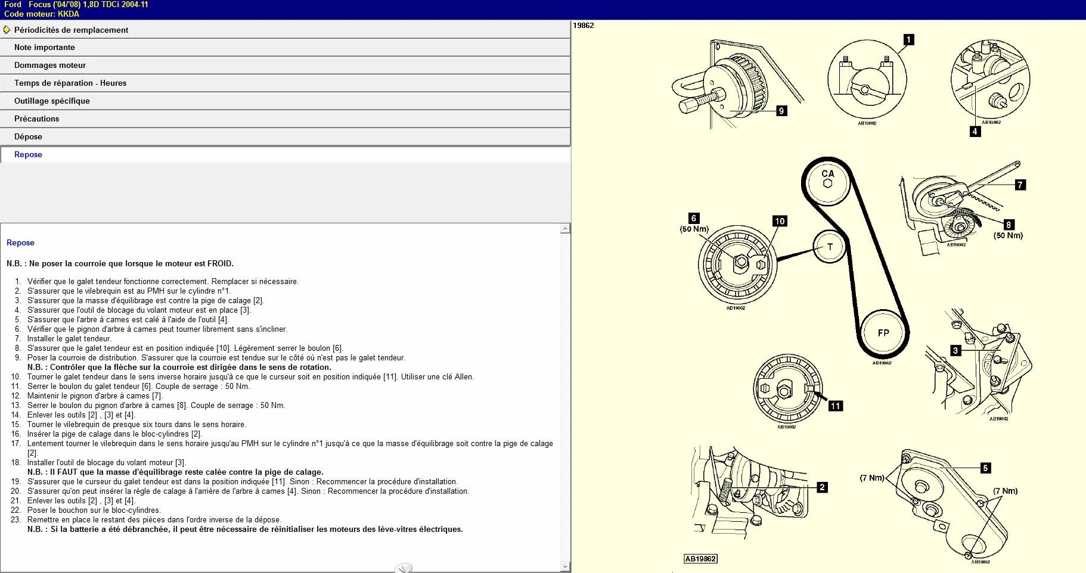Screen dimensions: 1086x573
Task: Click Code moteur: KKDA text
Action: [42, 14]
